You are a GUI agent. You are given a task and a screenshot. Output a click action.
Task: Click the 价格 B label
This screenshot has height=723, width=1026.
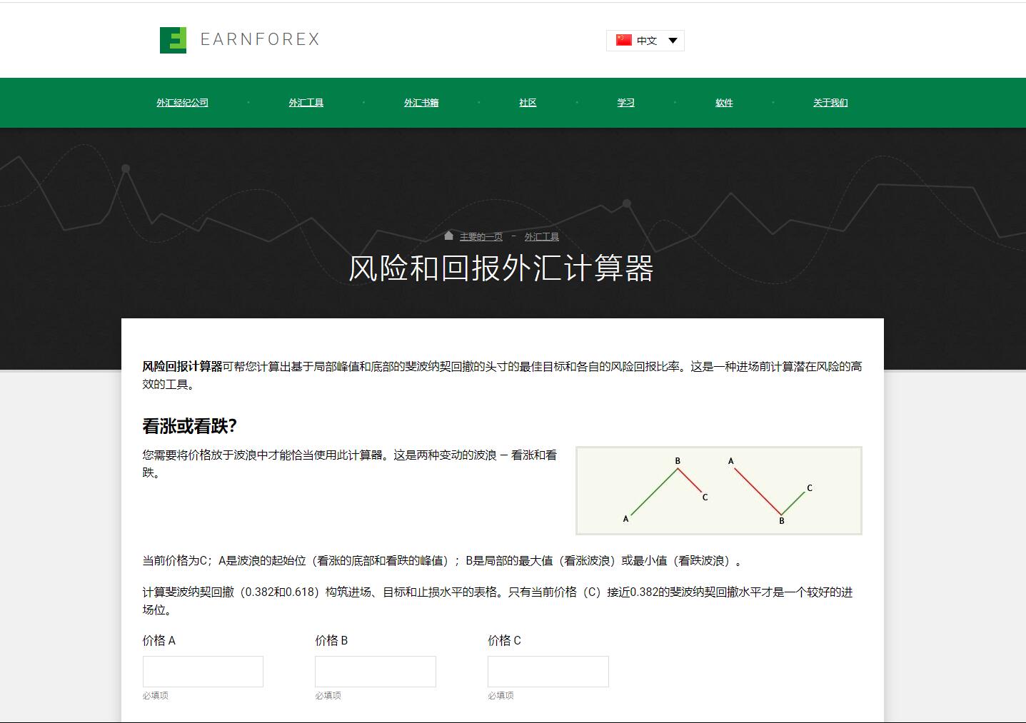(x=331, y=641)
